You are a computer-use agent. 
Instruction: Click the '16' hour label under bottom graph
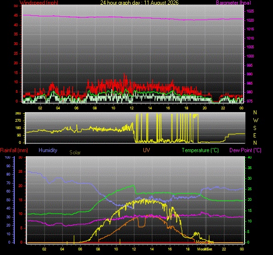click(170, 249)
